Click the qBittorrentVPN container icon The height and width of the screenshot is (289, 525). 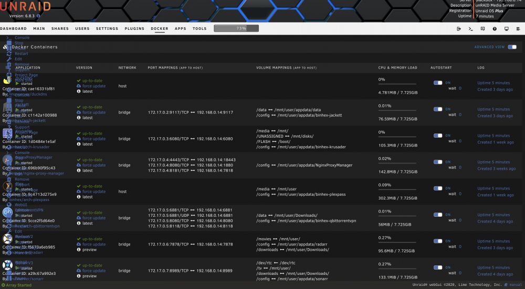point(7,212)
